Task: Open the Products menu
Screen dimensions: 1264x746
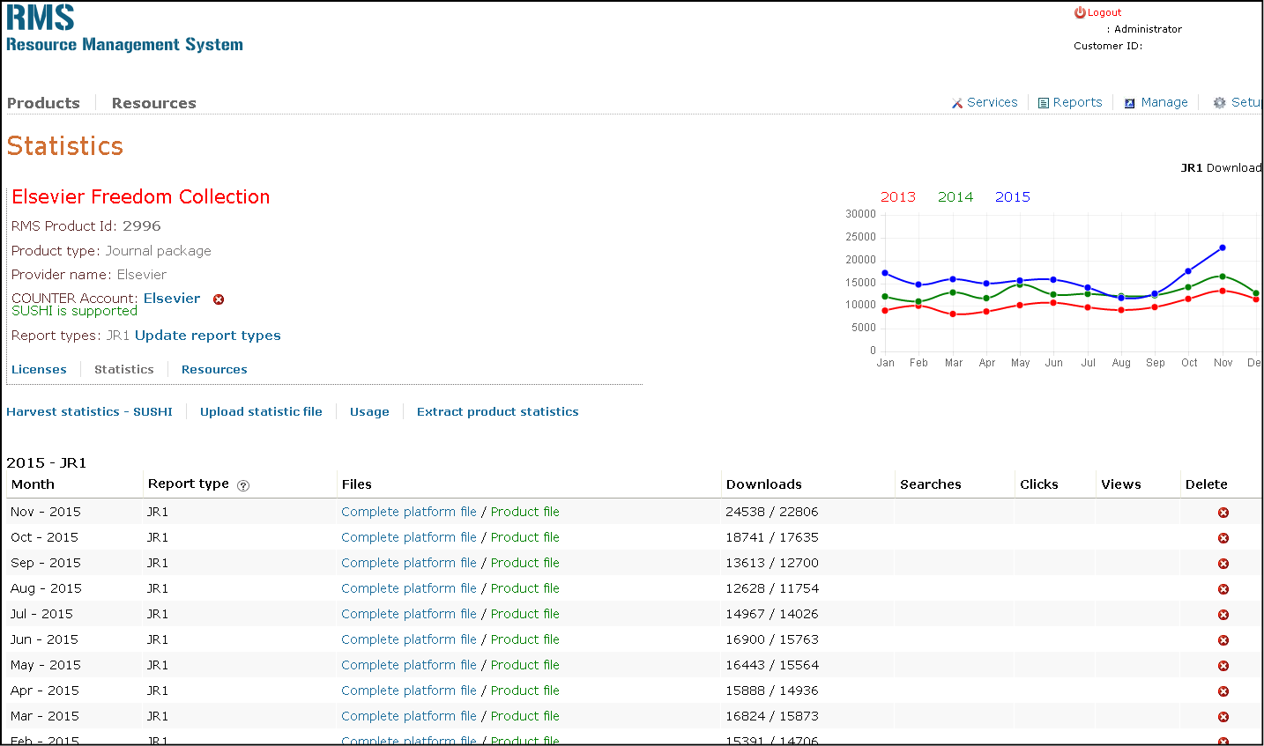Action: 43,103
